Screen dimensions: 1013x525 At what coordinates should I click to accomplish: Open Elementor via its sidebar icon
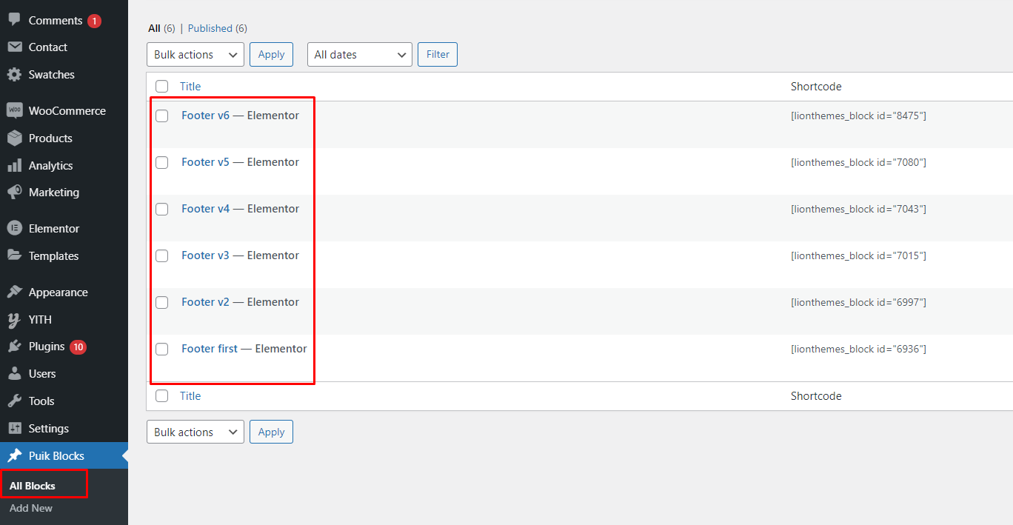click(x=14, y=229)
